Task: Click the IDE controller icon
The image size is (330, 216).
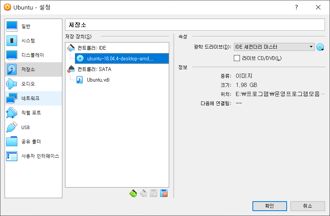Action: click(71, 48)
